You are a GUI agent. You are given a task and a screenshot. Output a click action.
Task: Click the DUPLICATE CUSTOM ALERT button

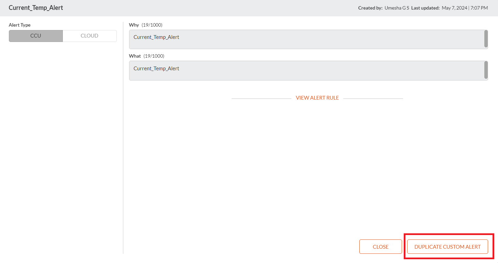(x=448, y=246)
